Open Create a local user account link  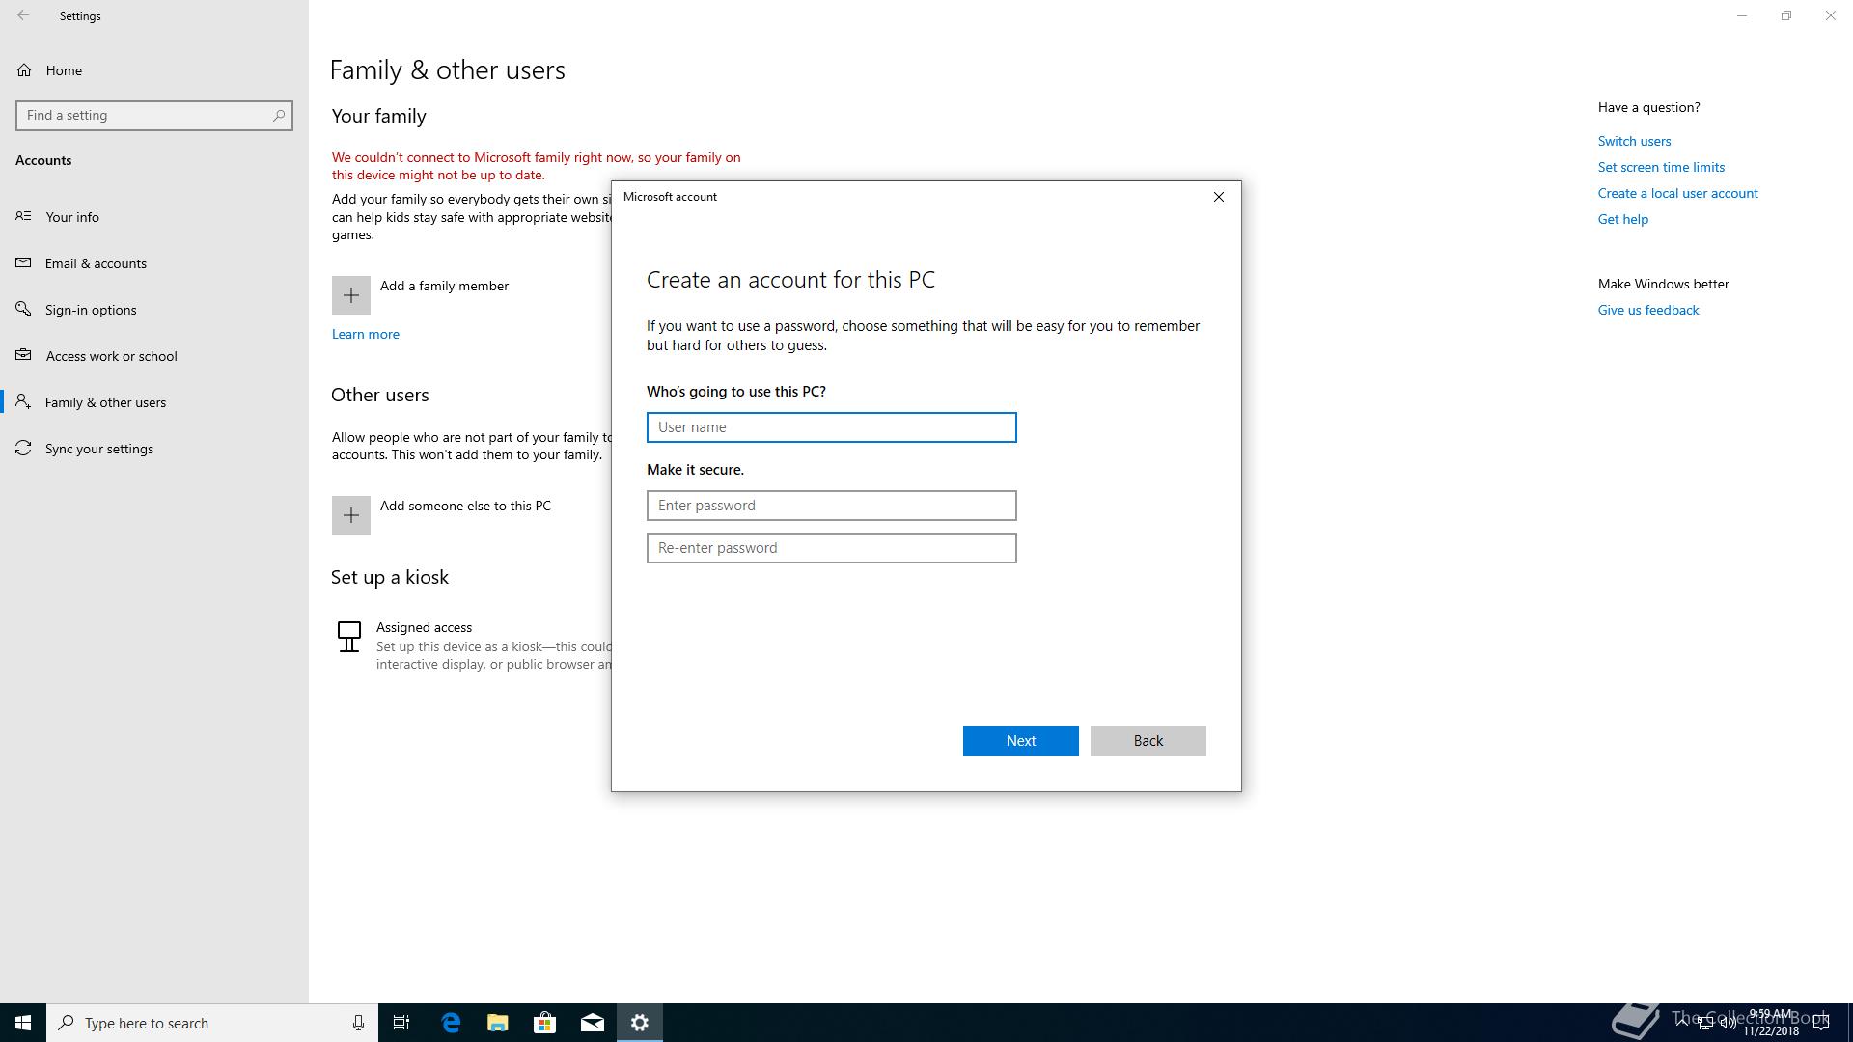(x=1677, y=193)
